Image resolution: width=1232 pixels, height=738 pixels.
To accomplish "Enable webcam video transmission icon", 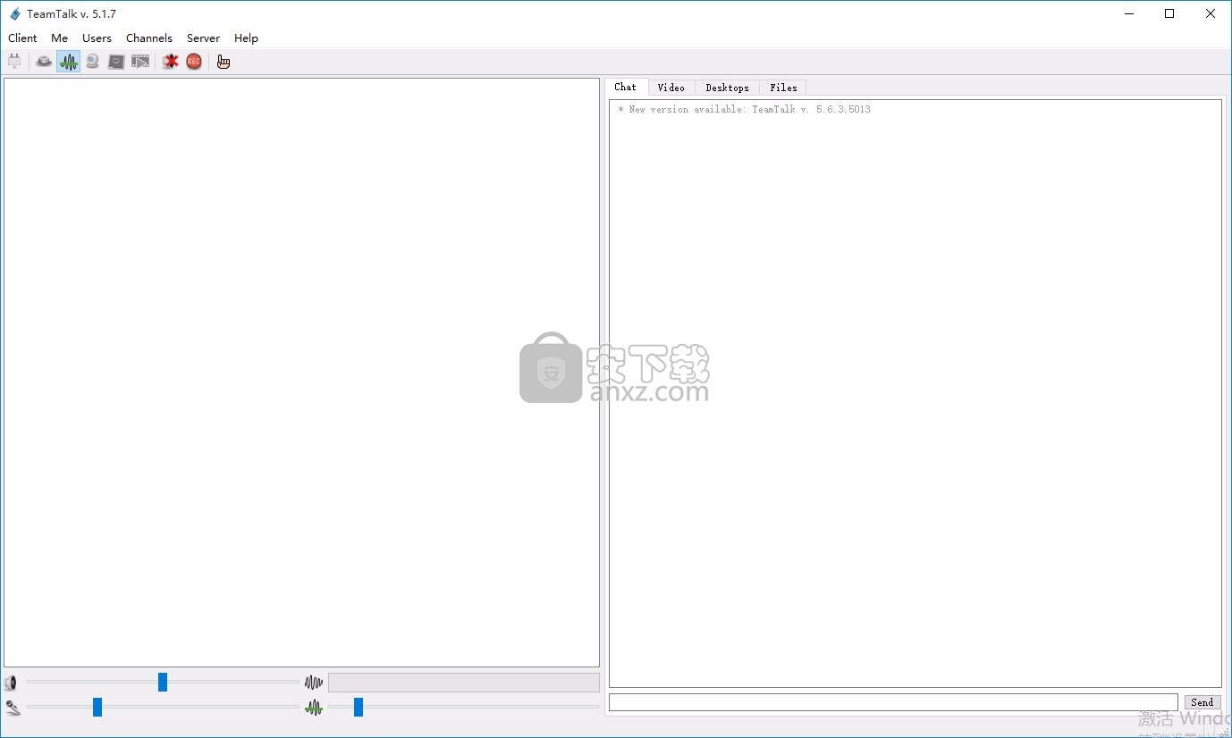I will pyautogui.click(x=92, y=62).
